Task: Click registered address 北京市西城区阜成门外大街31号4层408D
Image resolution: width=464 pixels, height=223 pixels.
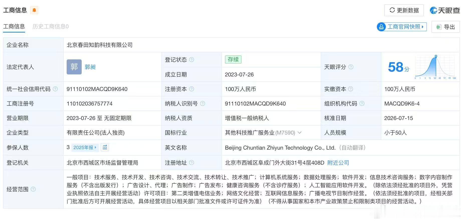Action: click(275, 163)
